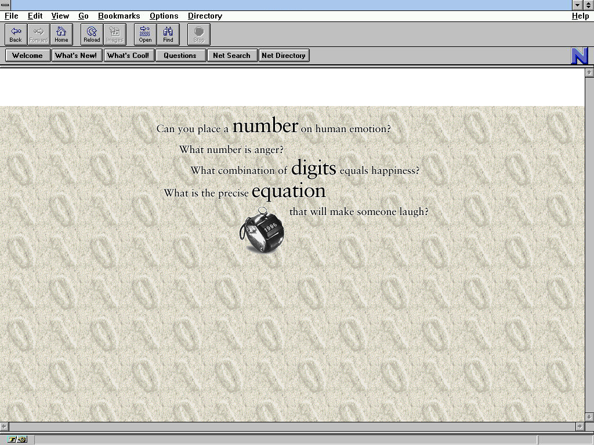
Task: Launch Net Search
Action: [231, 56]
